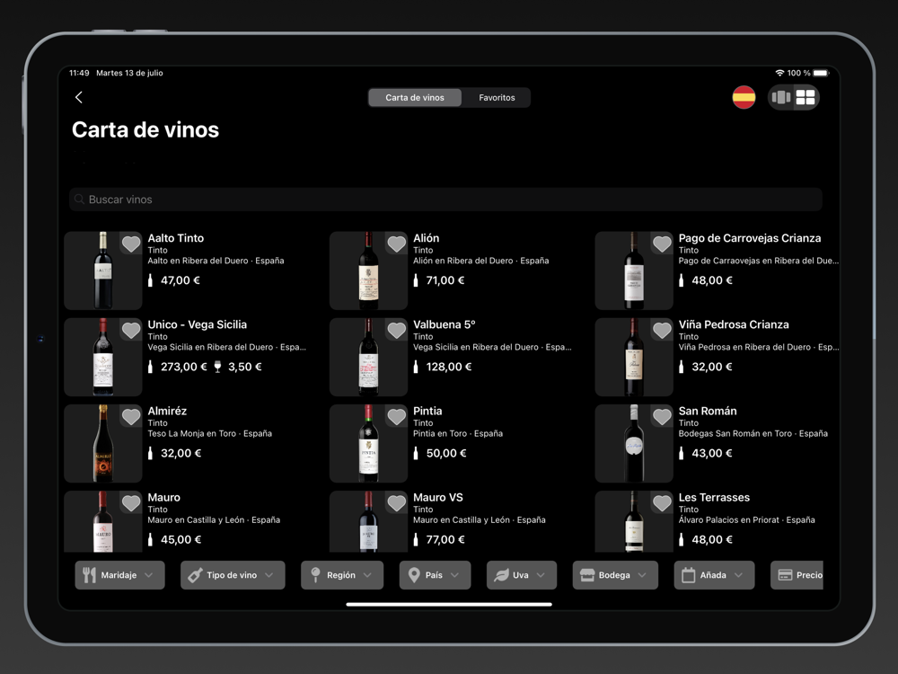898x674 pixels.
Task: Open the Bodega filter dropdown
Action: point(615,575)
